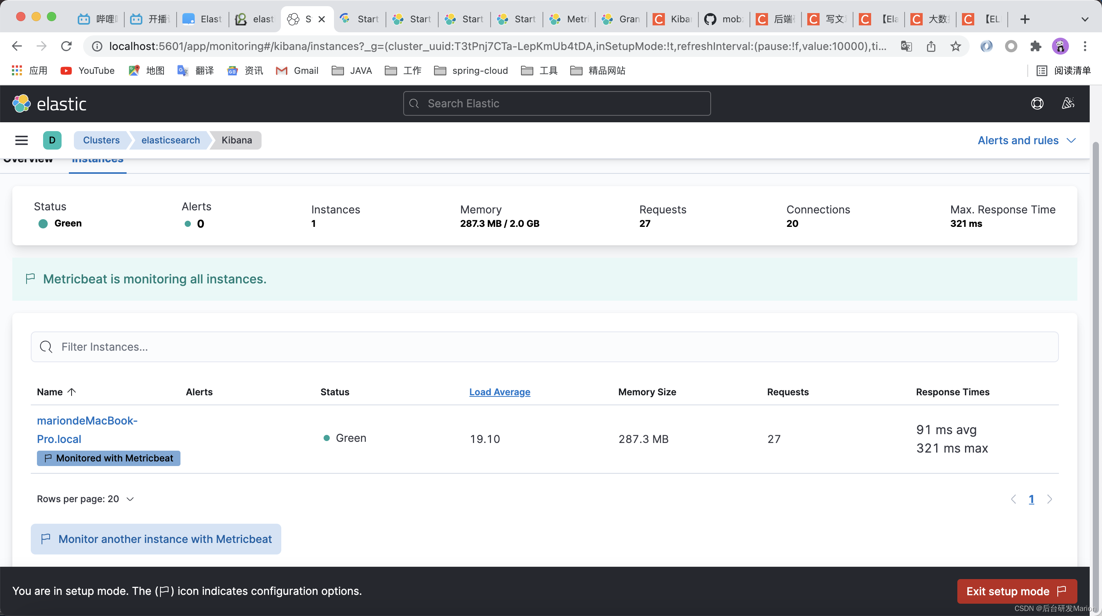Click the elastic logo

[x=50, y=104]
